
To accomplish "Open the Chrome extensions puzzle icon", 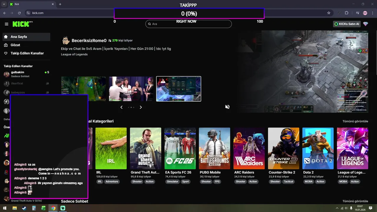I will (347, 13).
